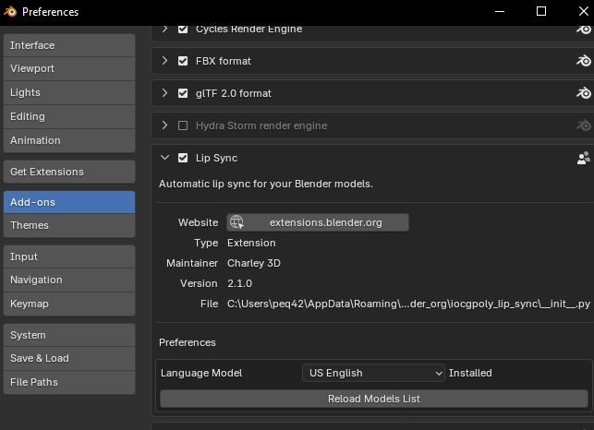Switch to the Themes section
Viewport: 594px width, 430px height.
(x=68, y=225)
